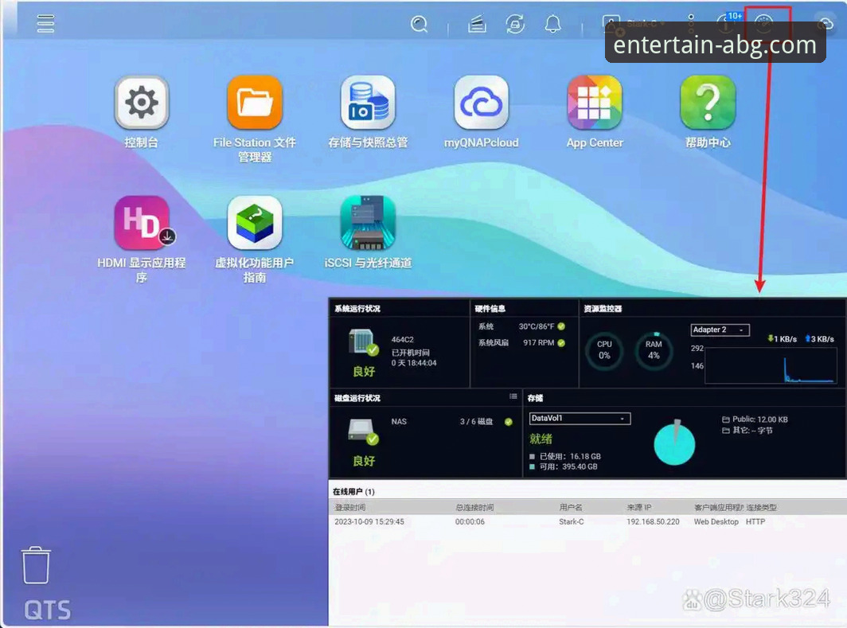The image size is (847, 628).
Task: Launch HDMI 显示应用程序 icon
Action: [143, 223]
